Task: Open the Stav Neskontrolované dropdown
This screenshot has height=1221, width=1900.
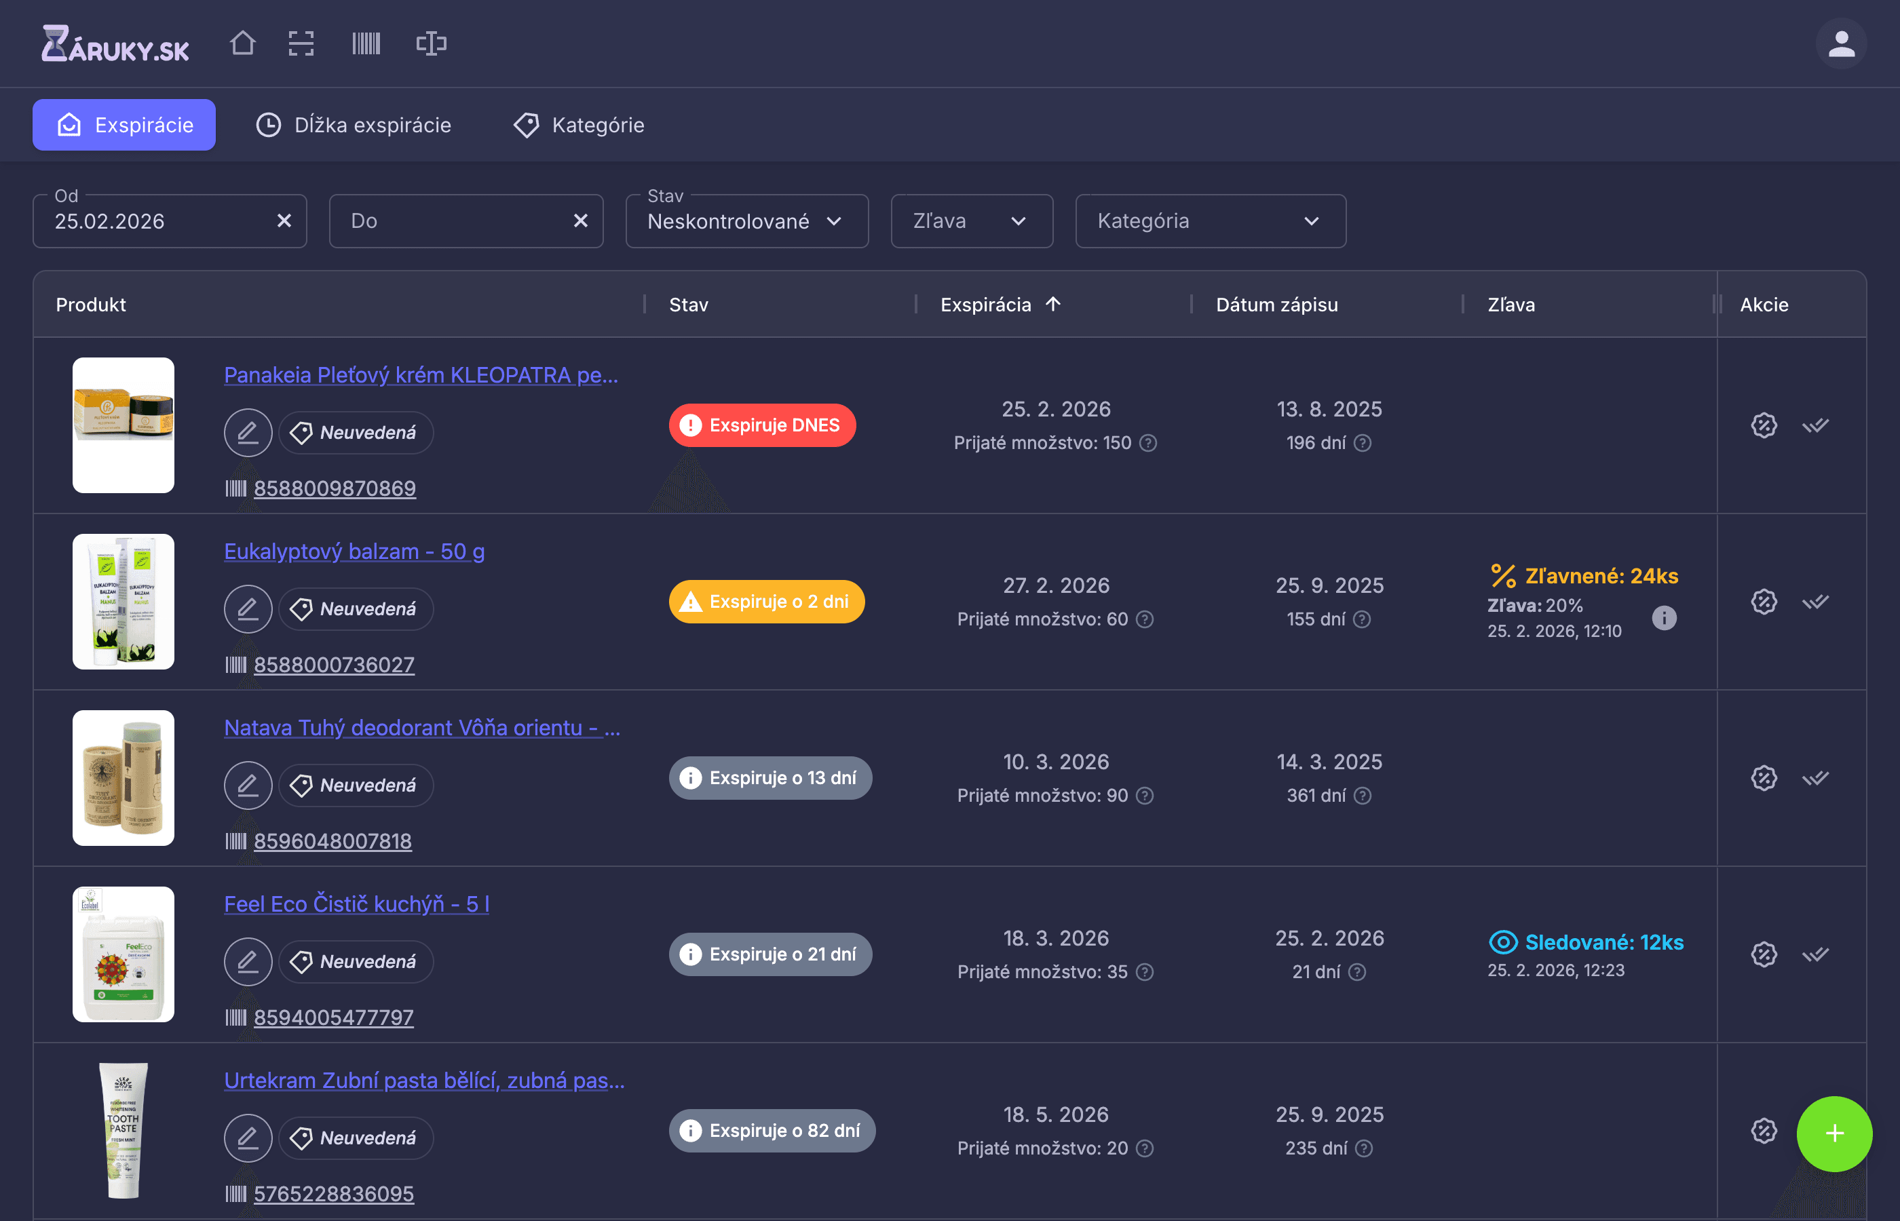Action: tap(746, 221)
